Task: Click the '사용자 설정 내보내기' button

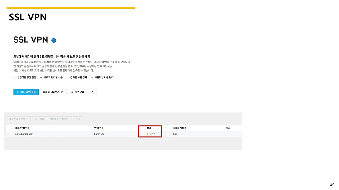Action: pyautogui.click(x=60, y=119)
